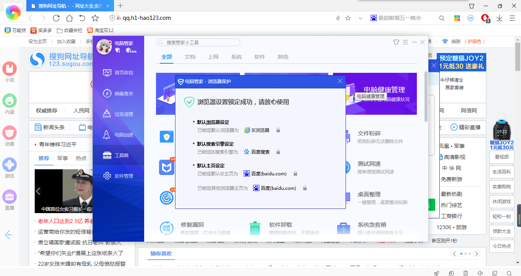Open 电脑加速 in PC Manager sidebar
Image resolution: width=521 pixels, height=276 pixels.
[118, 135]
